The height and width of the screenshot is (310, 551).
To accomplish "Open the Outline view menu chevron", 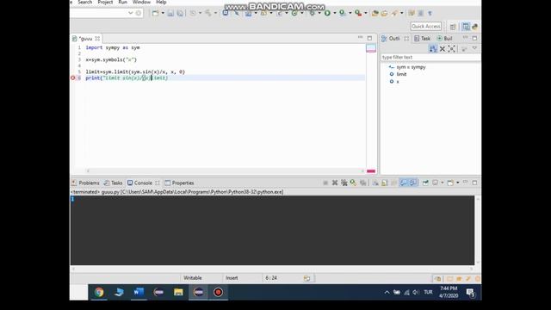I will click(474, 48).
